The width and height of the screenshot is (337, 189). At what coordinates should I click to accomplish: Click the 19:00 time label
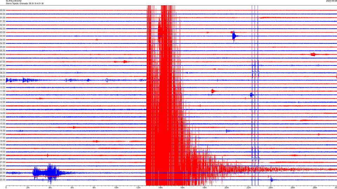pyautogui.click(x=2, y=148)
